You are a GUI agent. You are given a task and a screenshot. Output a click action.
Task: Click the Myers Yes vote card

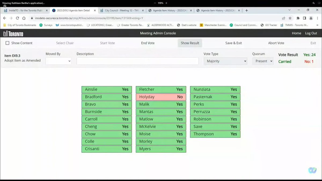coord(161,149)
